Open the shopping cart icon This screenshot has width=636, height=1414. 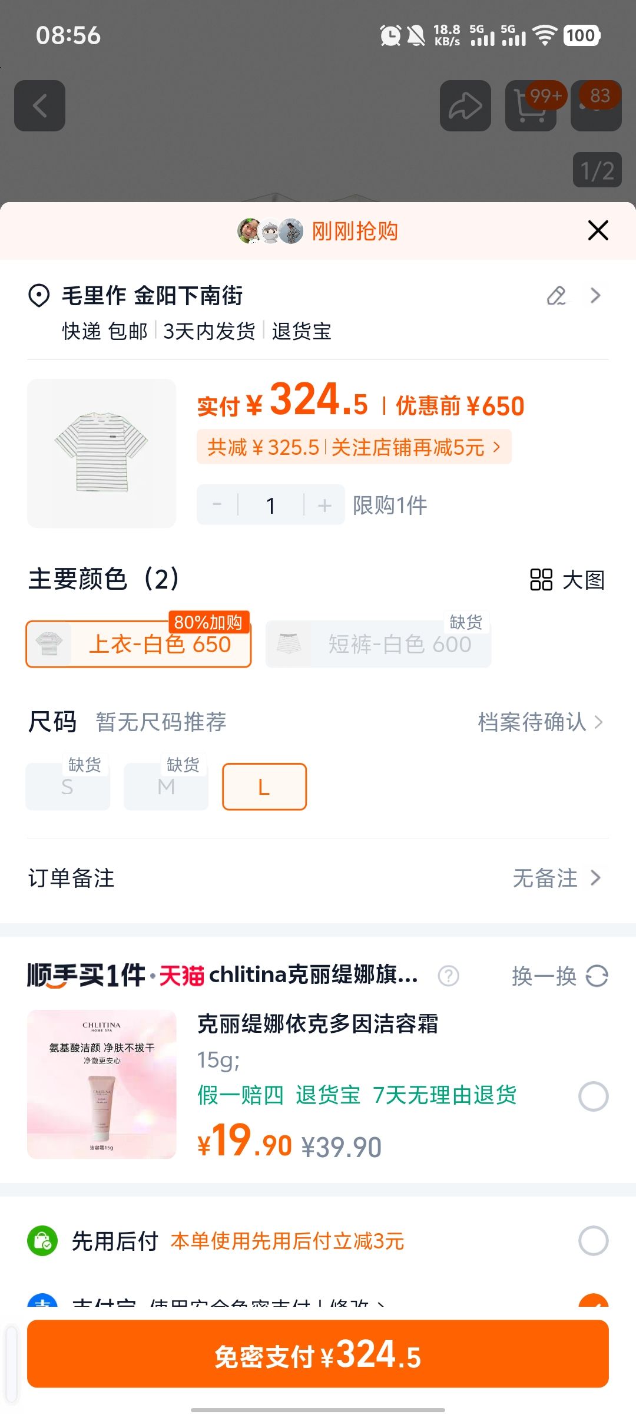(531, 106)
